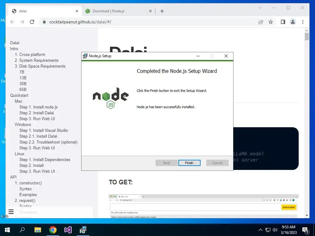
Task: Open Step 1. Install Dependencies link
Action: click(x=45, y=159)
